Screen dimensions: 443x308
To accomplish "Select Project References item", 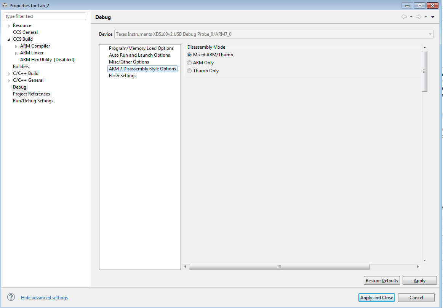I will coord(31,94).
